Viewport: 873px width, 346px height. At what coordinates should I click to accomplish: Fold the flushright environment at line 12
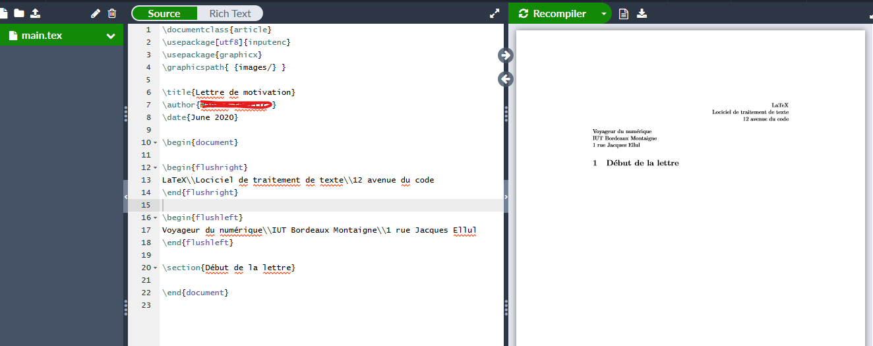pos(155,167)
